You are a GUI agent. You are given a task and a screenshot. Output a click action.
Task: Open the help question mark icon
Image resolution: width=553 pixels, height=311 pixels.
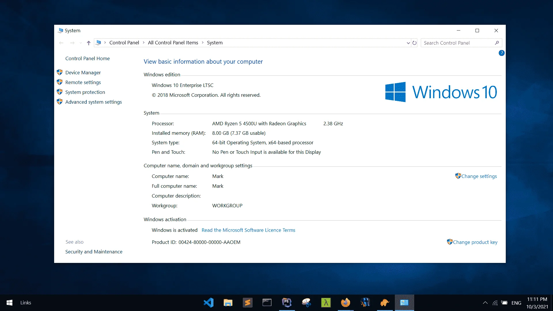click(501, 53)
